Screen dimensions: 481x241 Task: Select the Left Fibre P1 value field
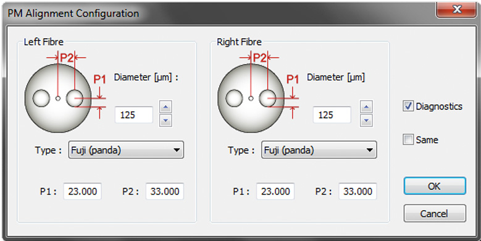[x=83, y=192]
